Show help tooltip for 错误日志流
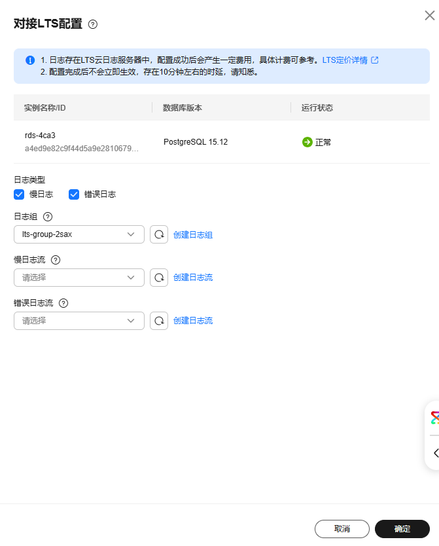Screen dimensions: 439x546 (63, 303)
